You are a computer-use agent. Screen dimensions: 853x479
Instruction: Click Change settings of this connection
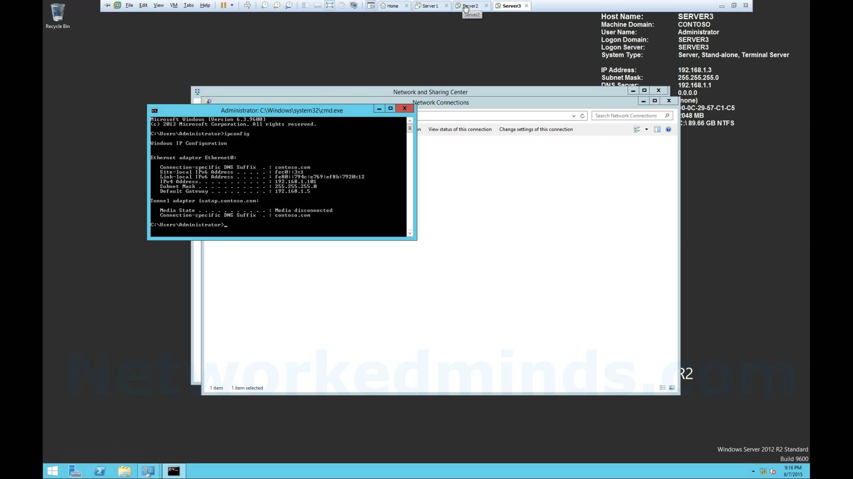point(536,130)
